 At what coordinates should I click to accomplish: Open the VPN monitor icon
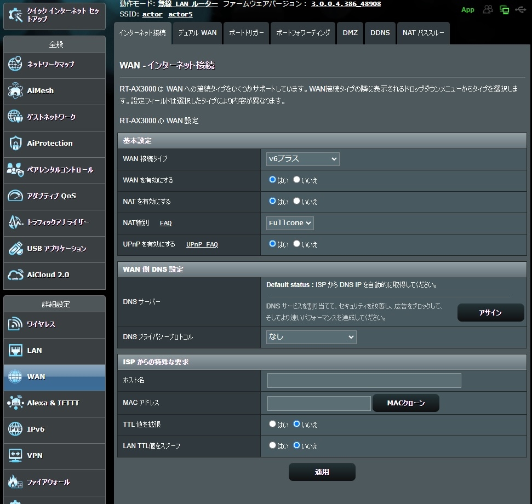[x=15, y=455]
